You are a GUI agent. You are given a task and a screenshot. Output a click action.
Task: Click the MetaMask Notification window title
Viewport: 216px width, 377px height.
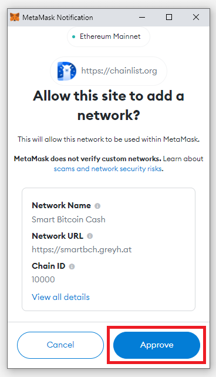[58, 17]
